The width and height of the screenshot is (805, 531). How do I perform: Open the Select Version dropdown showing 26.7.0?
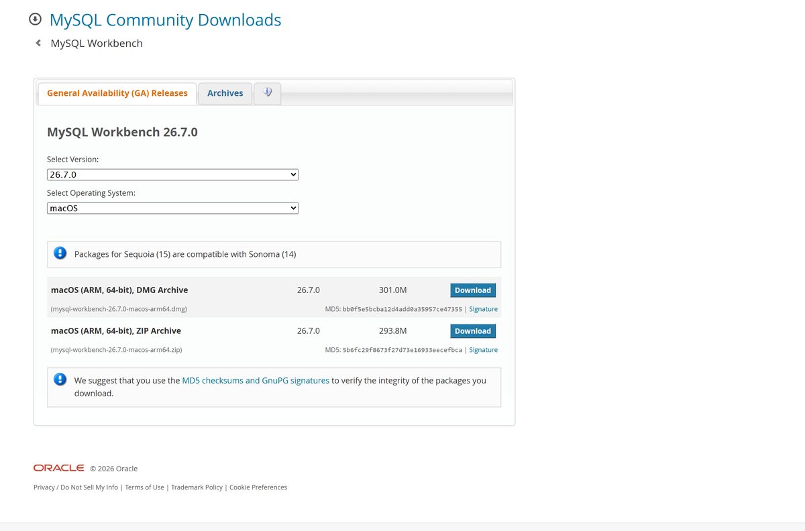[172, 175]
